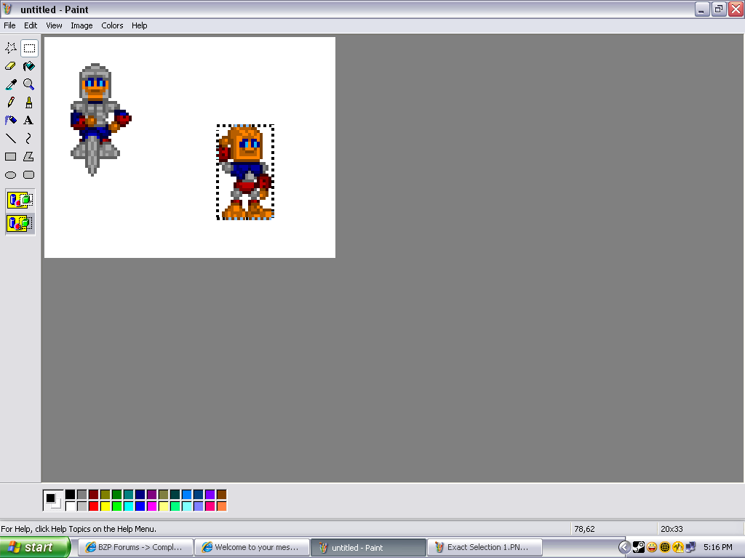Select the dark green swatch
The height and width of the screenshot is (558, 745).
[x=117, y=495]
